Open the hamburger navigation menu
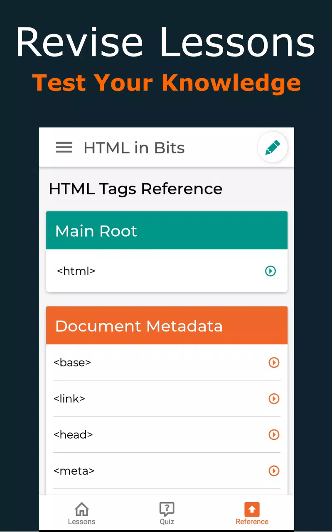 64,147
